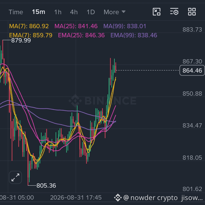Click the 805.36 low price marker
The height and width of the screenshot is (205, 205).
(46, 186)
